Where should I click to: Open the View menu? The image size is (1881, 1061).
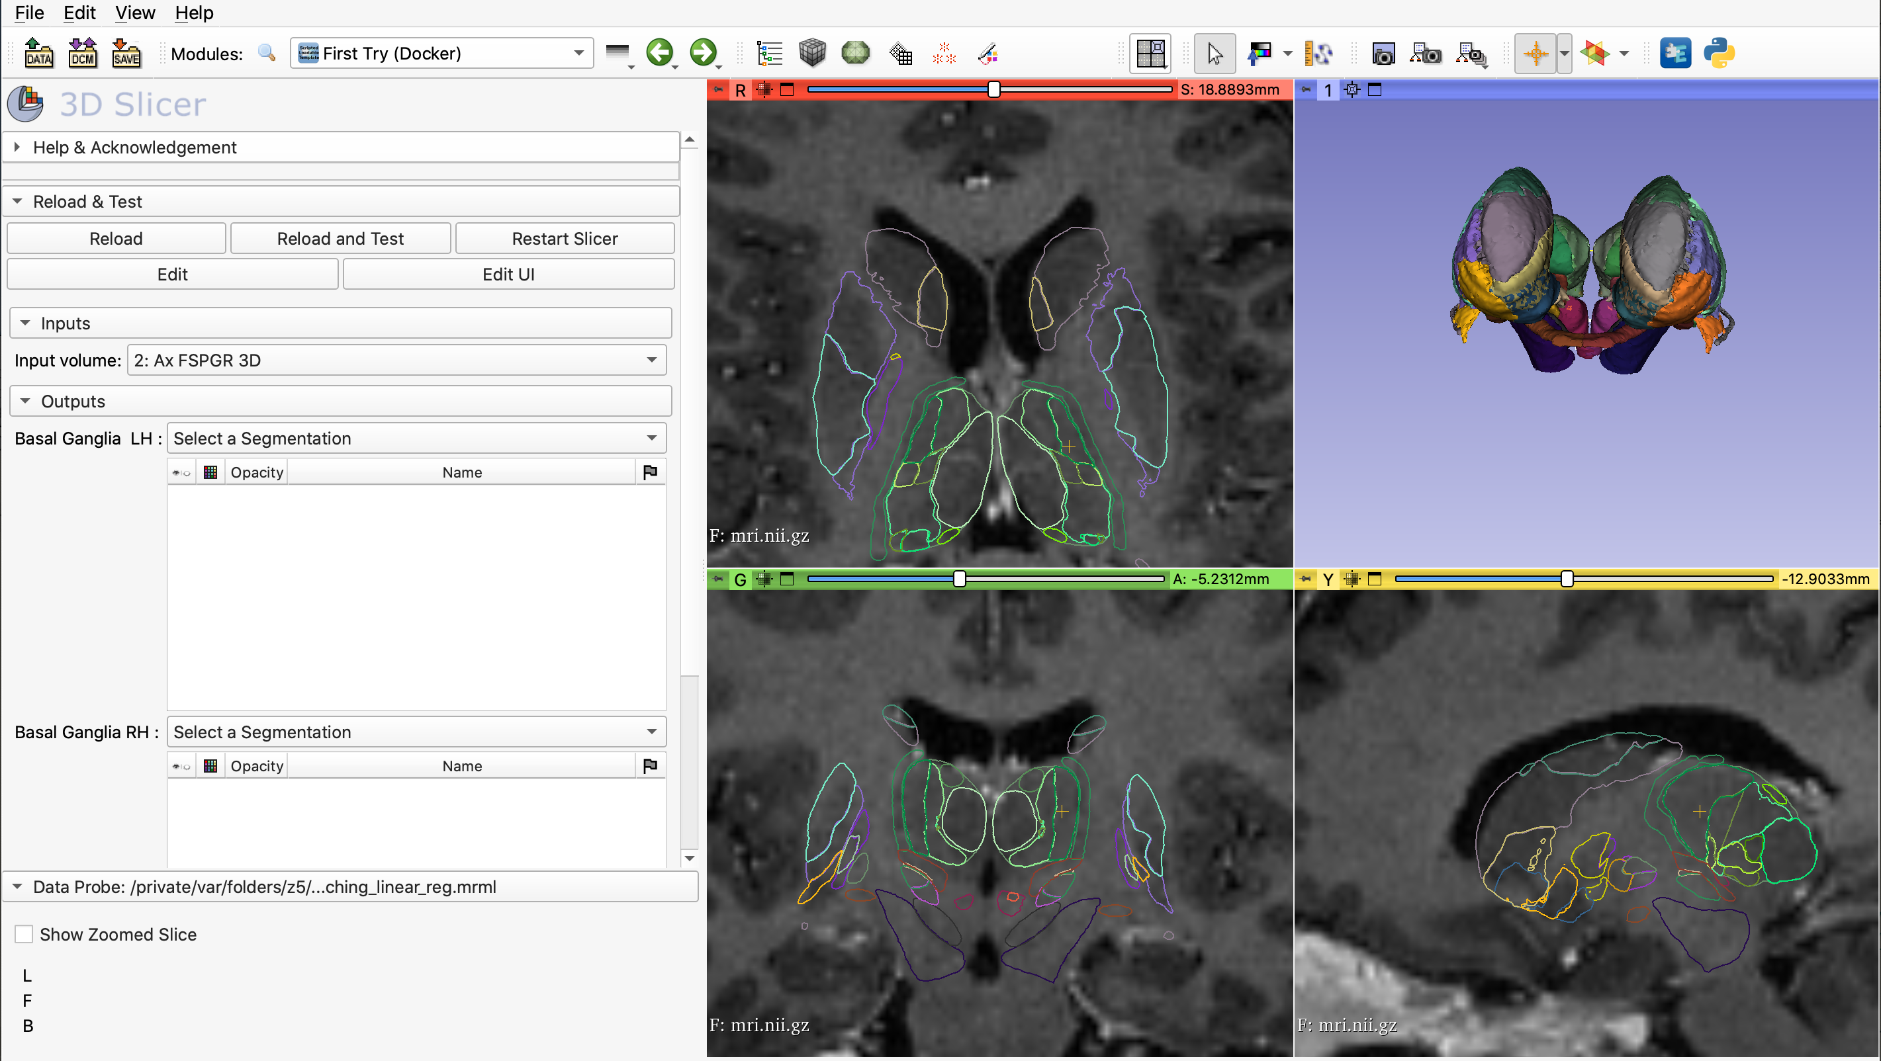click(x=135, y=13)
